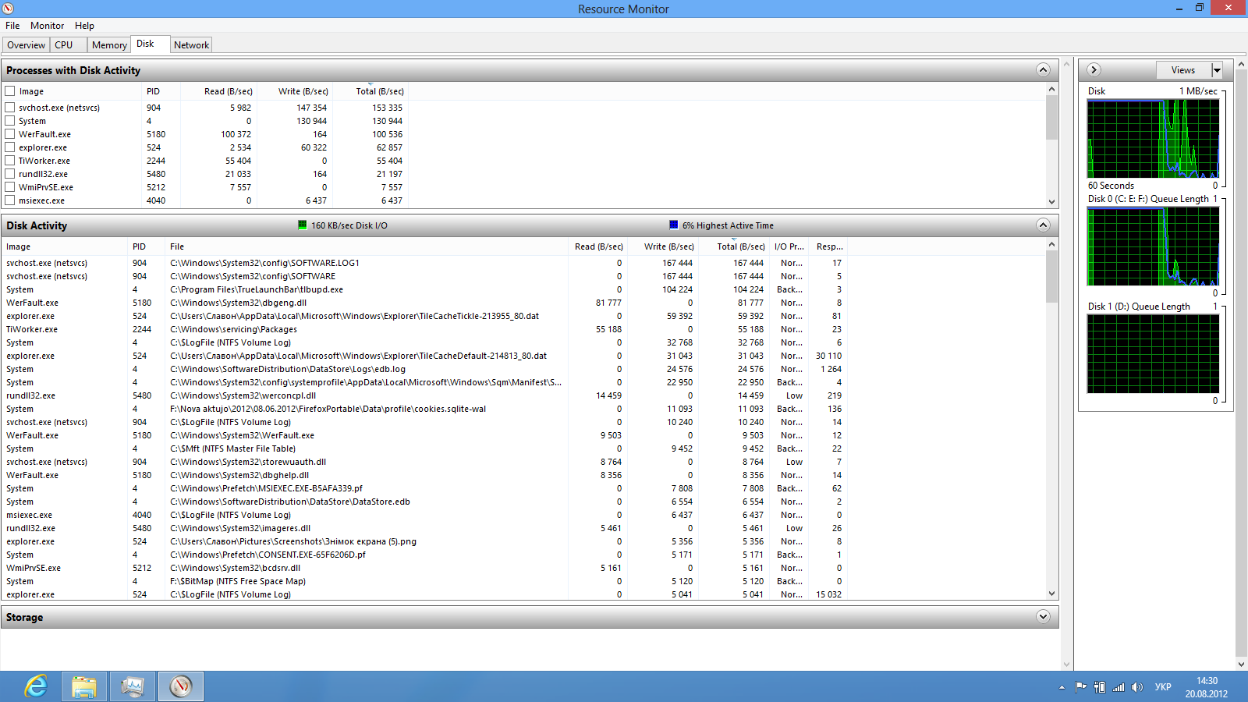The width and height of the screenshot is (1248, 702).
Task: Toggle the select-all Image header checkbox
Action: (x=10, y=91)
